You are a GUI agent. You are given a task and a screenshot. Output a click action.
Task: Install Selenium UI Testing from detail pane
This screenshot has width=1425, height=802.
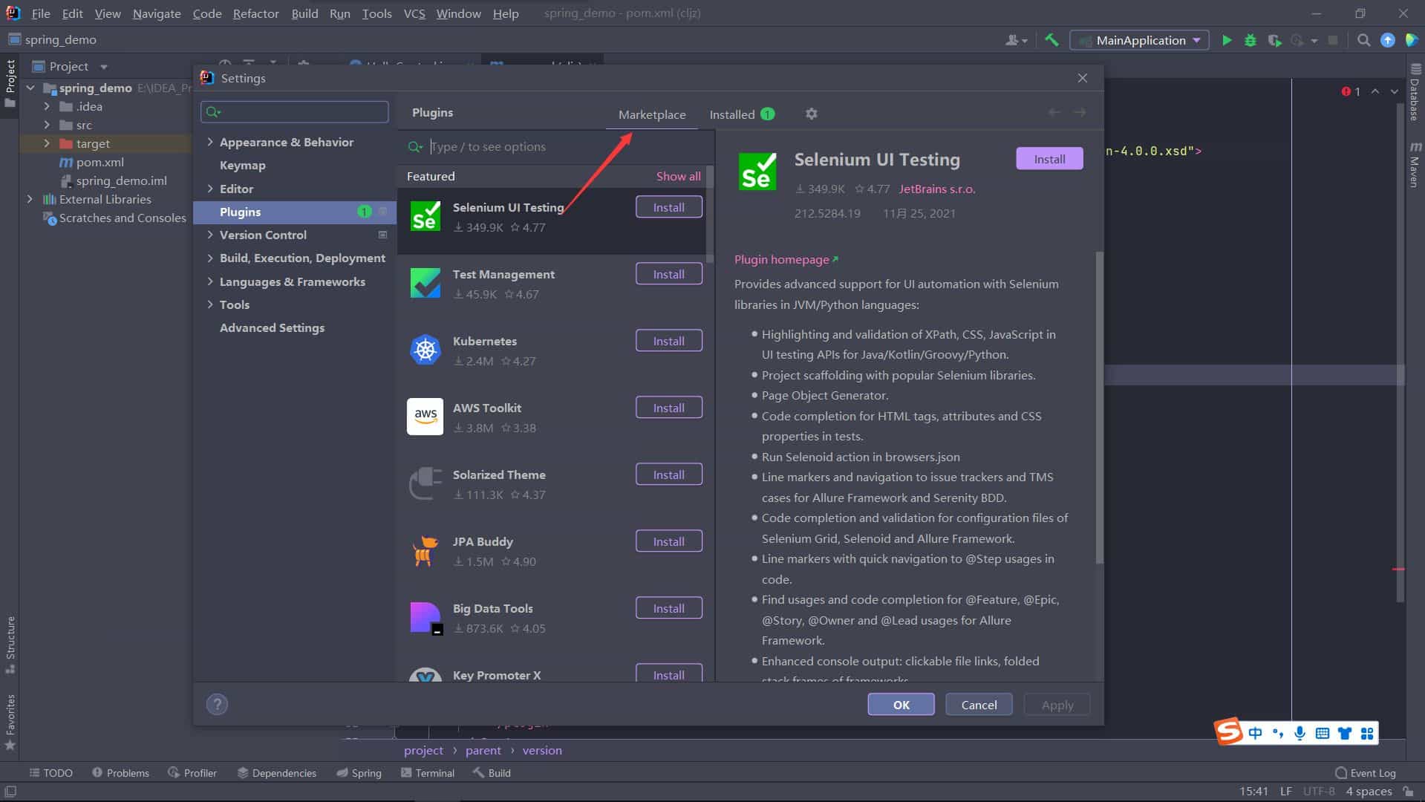[x=1049, y=159]
